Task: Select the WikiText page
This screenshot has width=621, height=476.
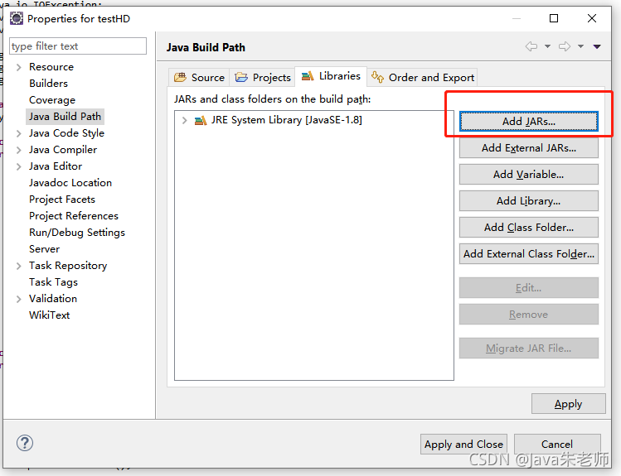Action: click(x=50, y=315)
